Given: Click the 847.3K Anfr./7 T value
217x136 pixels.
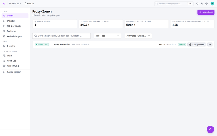Looking at the screenshot, I should coord(167,45).
